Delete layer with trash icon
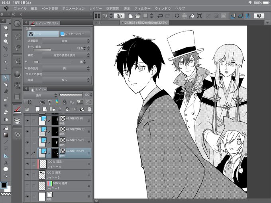 89,109
